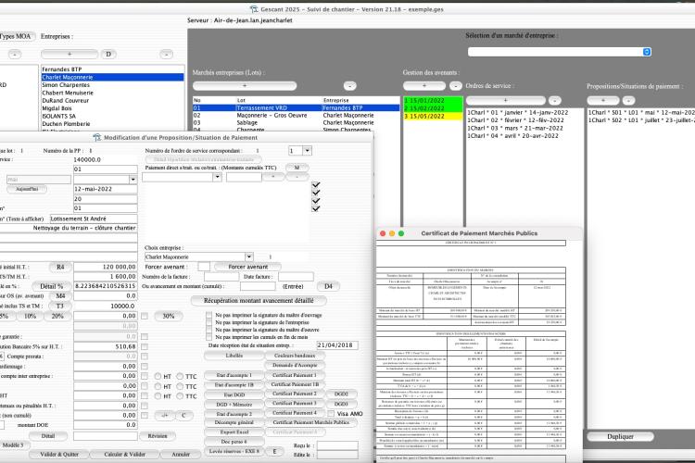Select green avenant 1 15/01/2022

(x=433, y=101)
